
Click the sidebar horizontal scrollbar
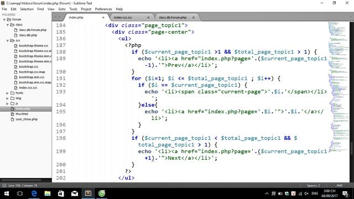click(x=22, y=180)
